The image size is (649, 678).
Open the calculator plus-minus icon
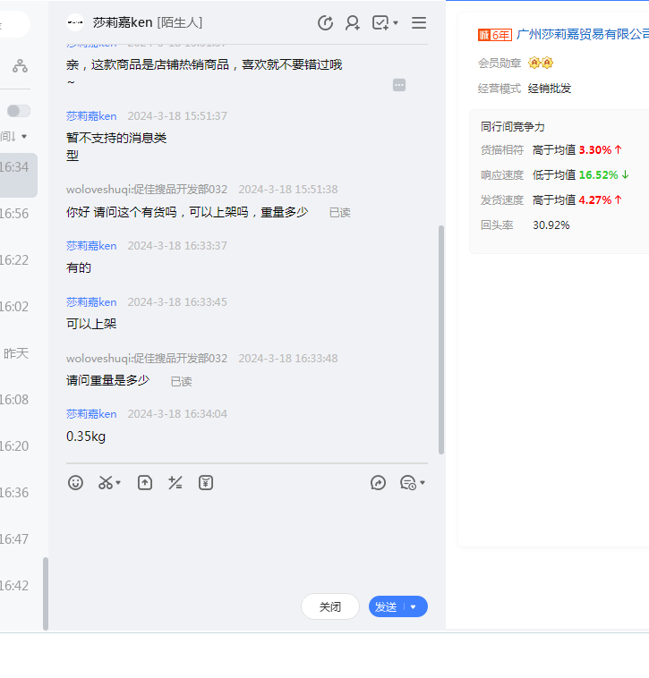click(175, 483)
